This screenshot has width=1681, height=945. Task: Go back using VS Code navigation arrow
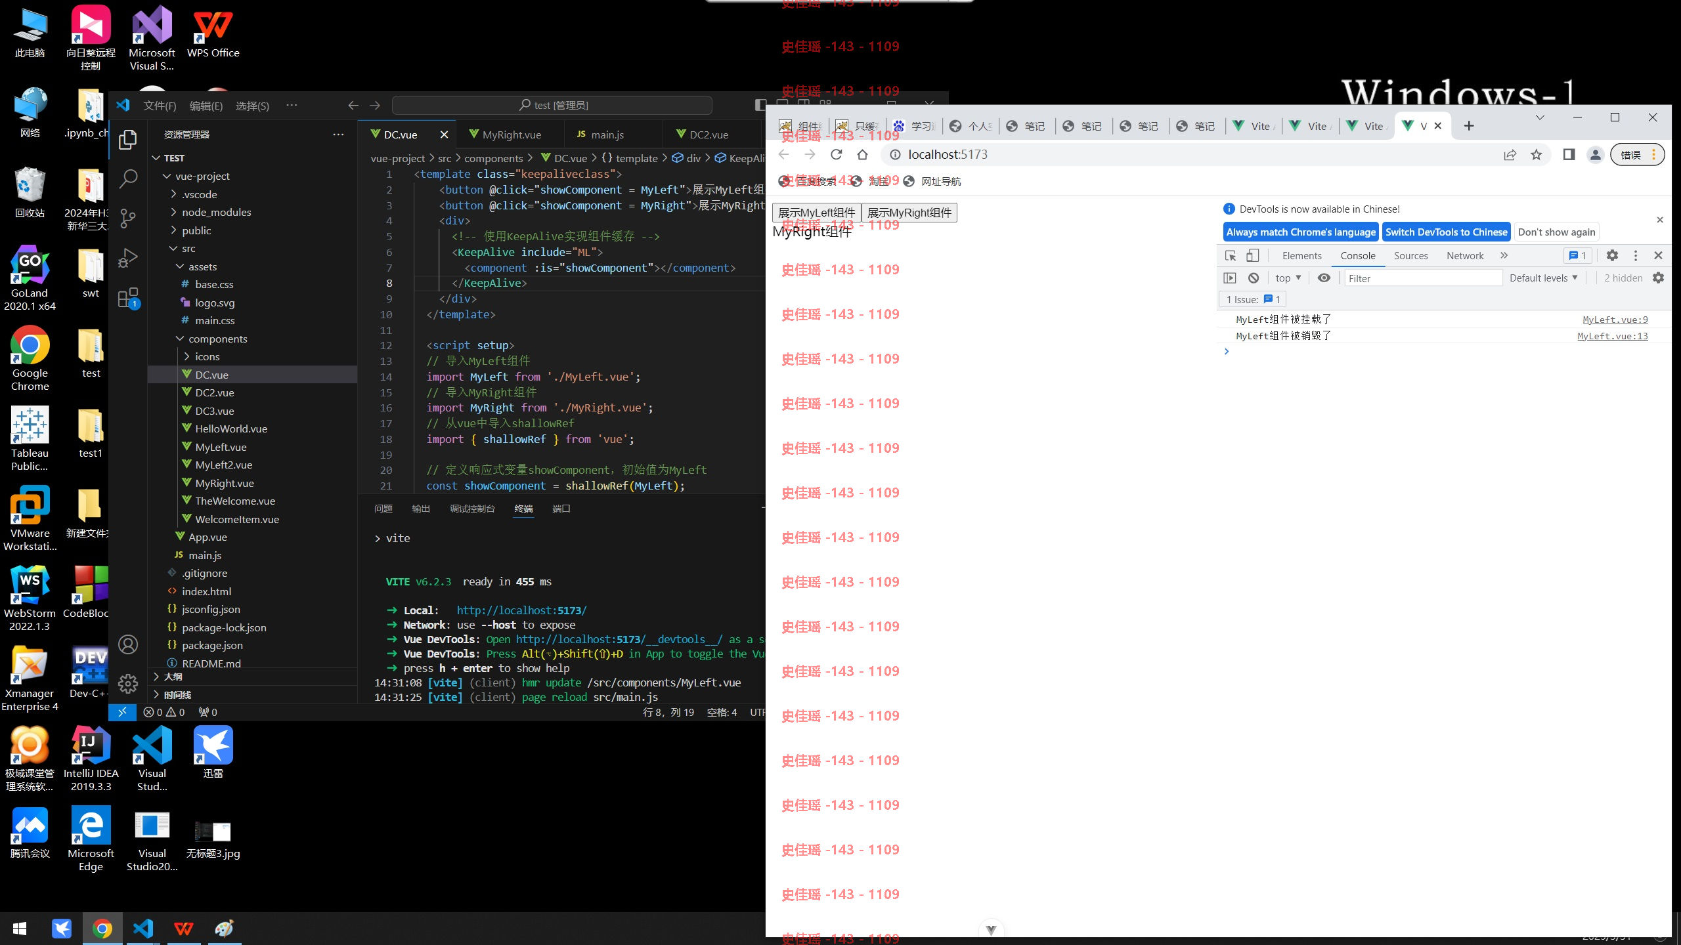click(x=353, y=105)
